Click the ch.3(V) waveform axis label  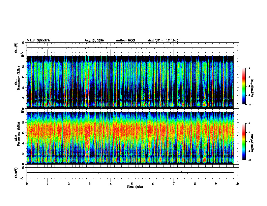pyautogui.click(x=16, y=173)
